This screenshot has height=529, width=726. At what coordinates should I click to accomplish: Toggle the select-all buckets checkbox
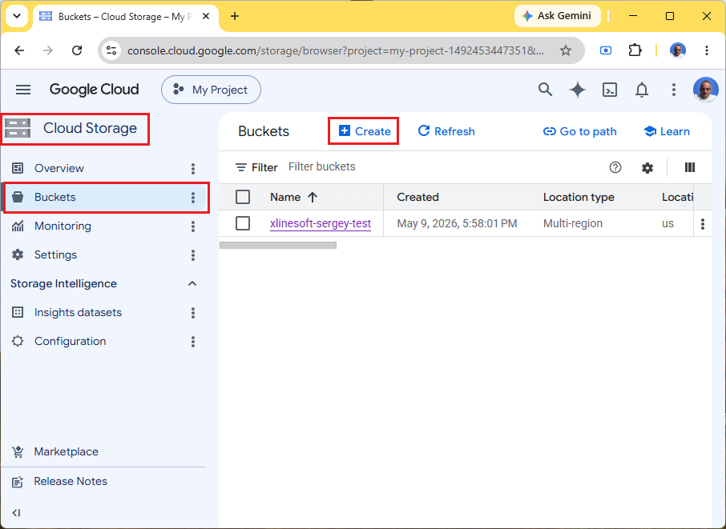243,197
